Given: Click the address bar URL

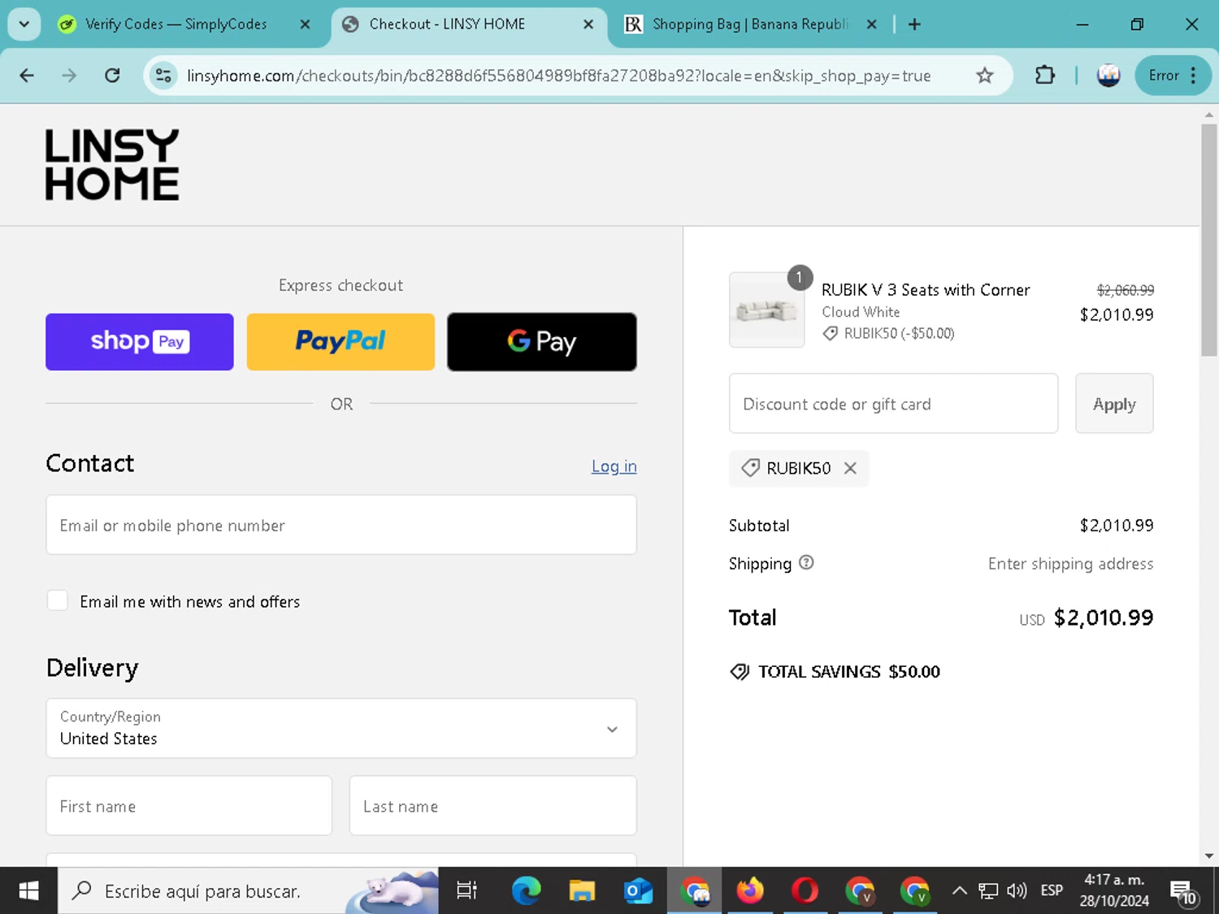Looking at the screenshot, I should coord(558,76).
